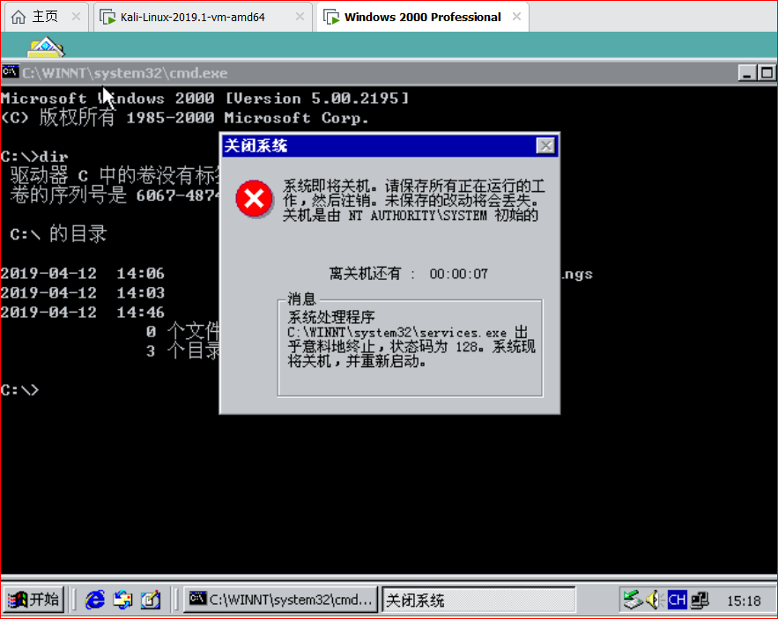
Task: Switch to the 主页 home tab
Action: (46, 17)
